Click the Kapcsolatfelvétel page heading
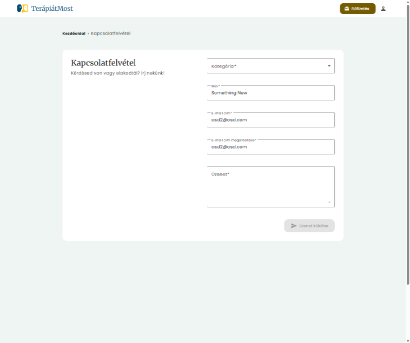Viewport: 410px width, 343px height. (103, 63)
